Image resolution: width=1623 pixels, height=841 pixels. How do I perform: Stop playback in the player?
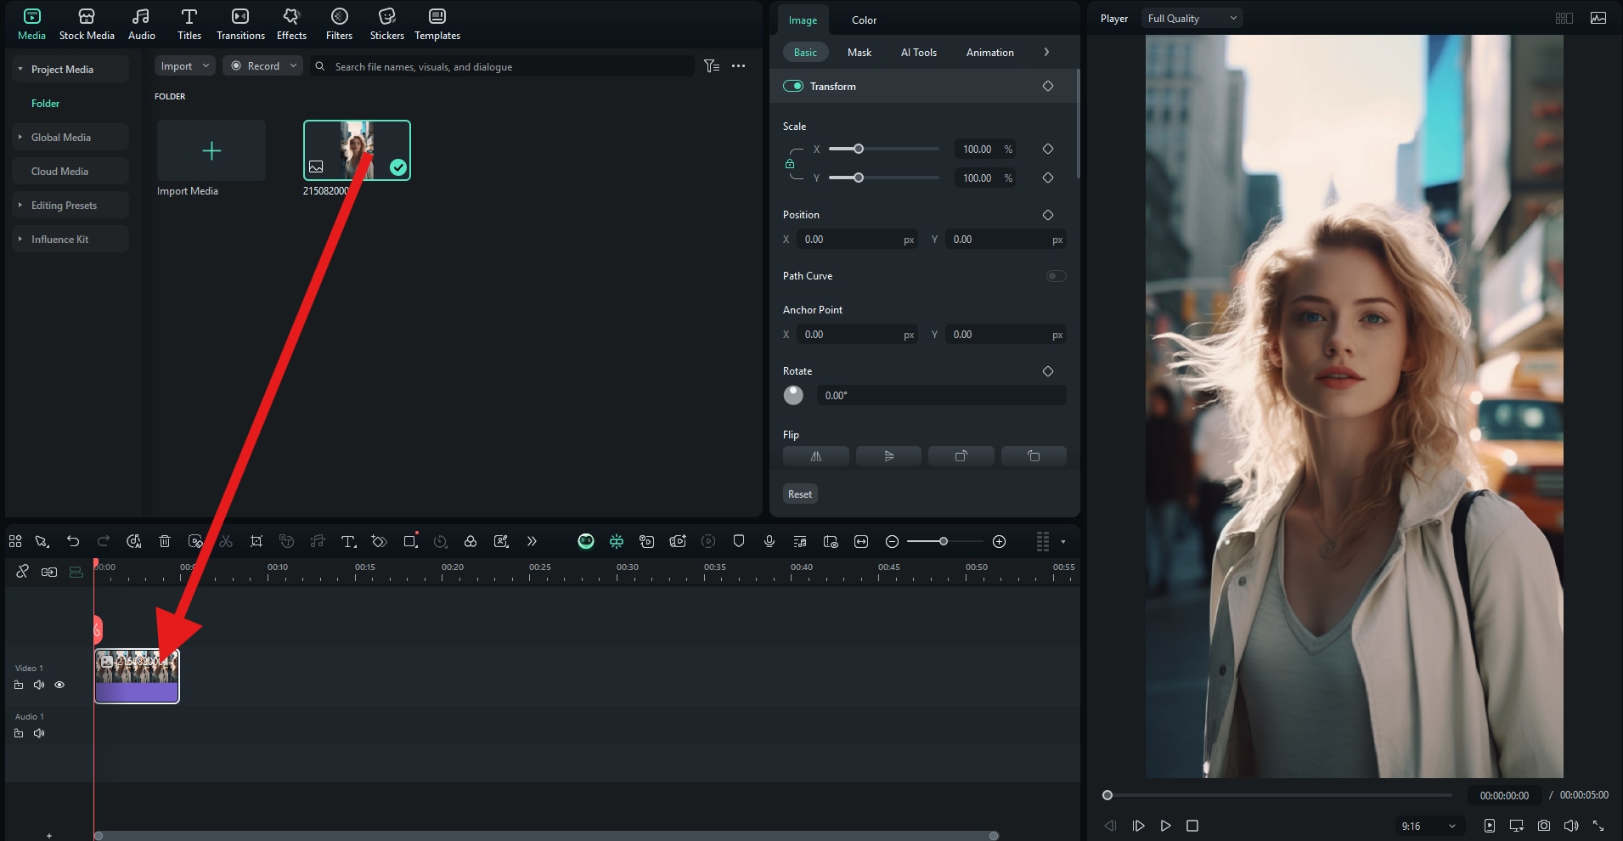tap(1192, 826)
